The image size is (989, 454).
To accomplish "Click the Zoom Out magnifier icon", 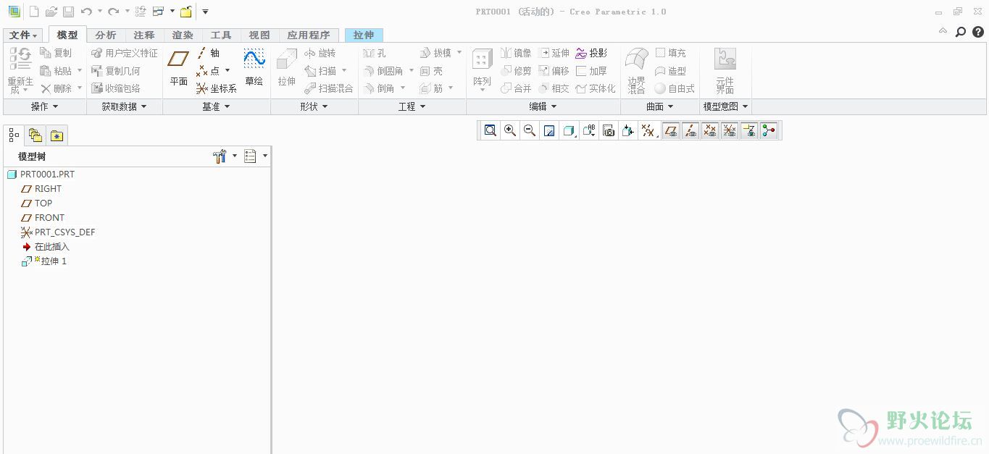I will coord(530,130).
